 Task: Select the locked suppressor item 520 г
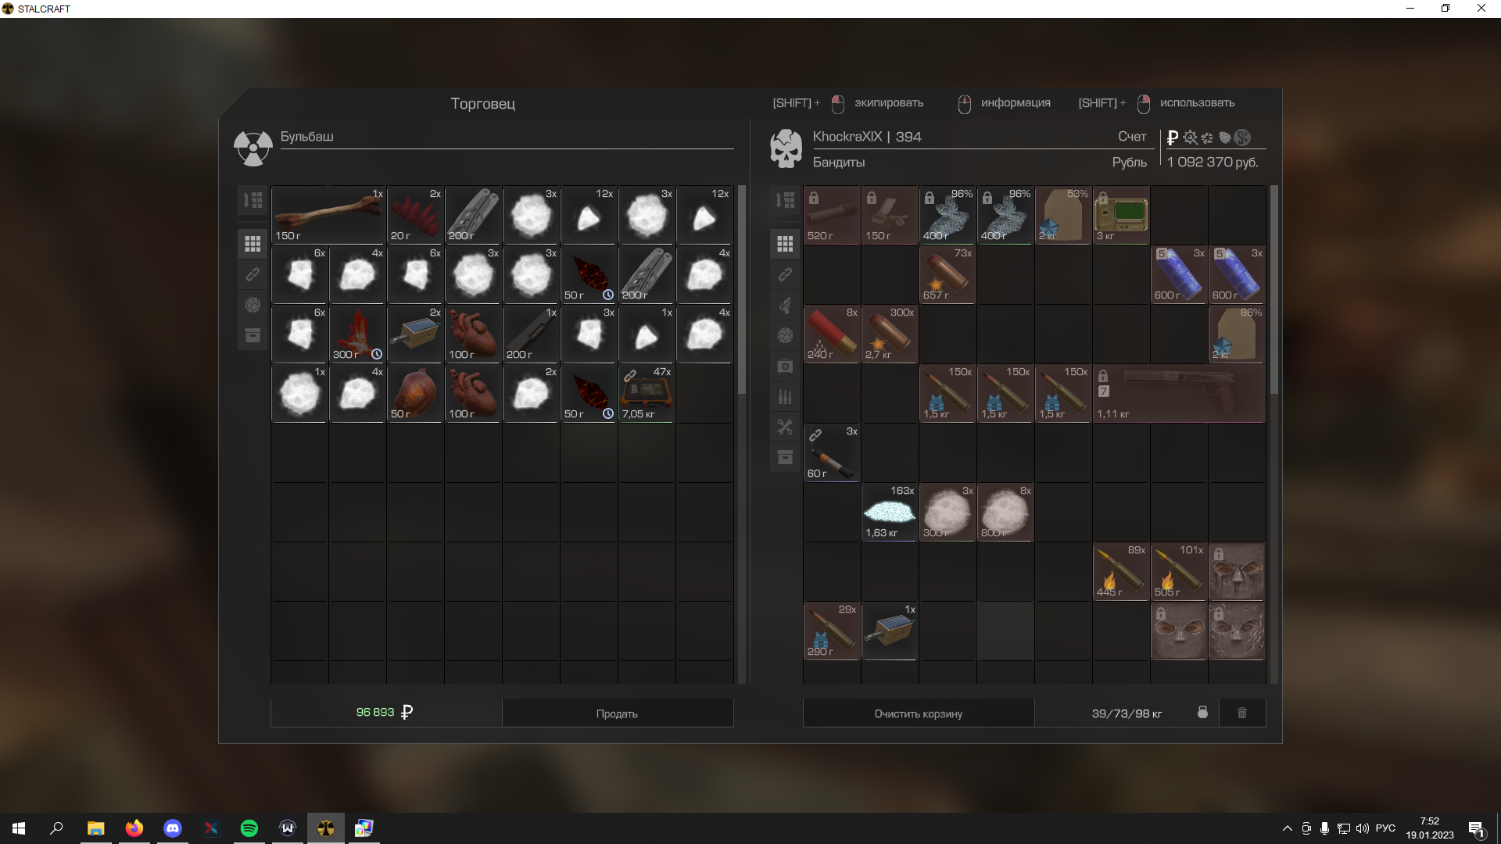click(x=832, y=215)
